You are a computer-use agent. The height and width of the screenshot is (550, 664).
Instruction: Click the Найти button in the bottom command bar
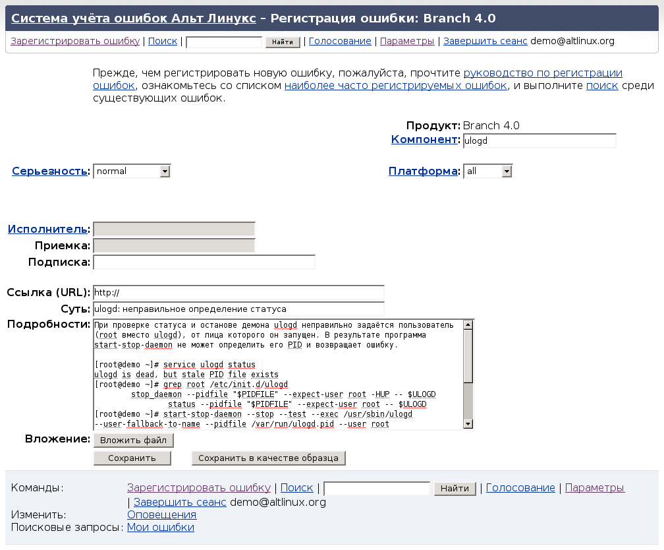tap(455, 488)
